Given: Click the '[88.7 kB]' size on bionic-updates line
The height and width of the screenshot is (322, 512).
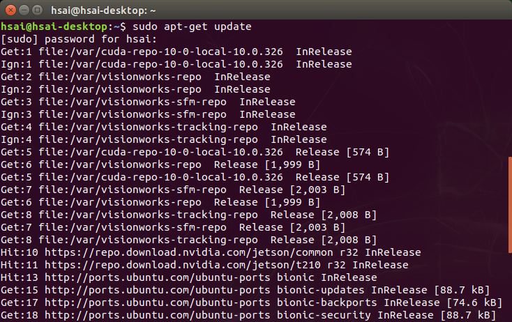Looking at the screenshot, I should click(462, 290).
